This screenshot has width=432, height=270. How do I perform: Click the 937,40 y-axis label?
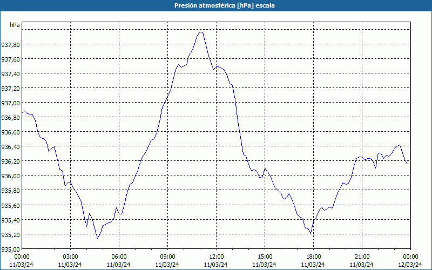pos(10,73)
